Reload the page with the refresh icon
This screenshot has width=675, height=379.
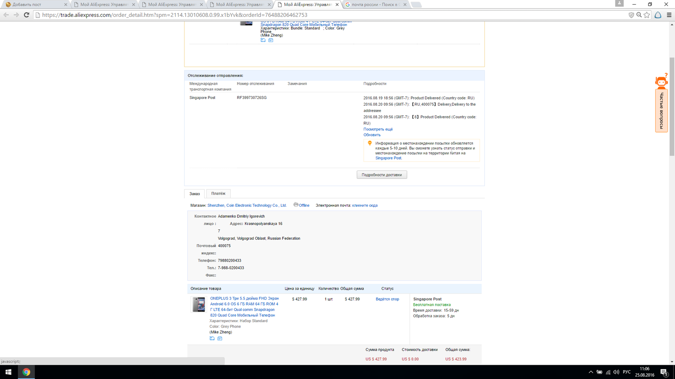[x=26, y=15]
